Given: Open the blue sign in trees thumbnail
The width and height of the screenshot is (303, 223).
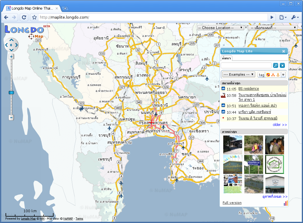Looking at the screenshot, I should pyautogui.click(x=254, y=164).
